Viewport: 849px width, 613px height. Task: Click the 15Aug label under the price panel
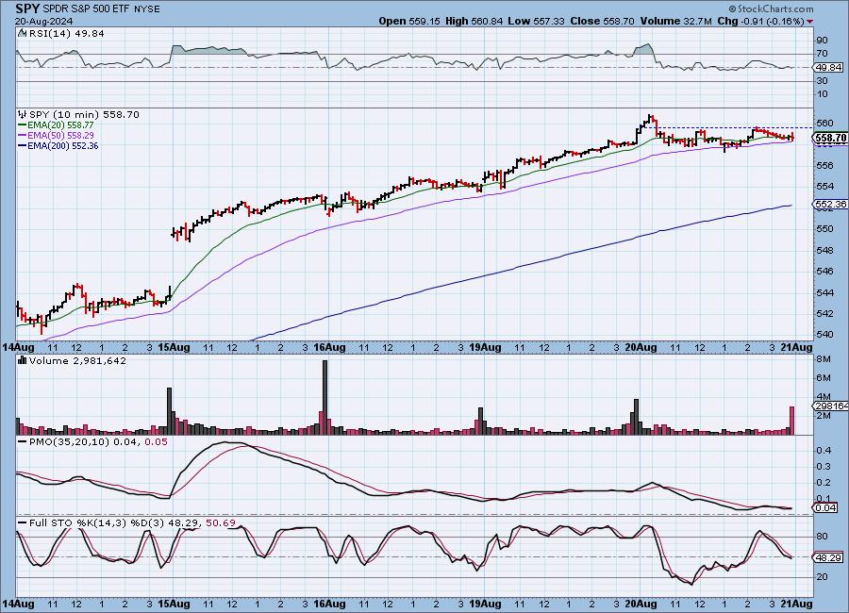click(x=175, y=348)
